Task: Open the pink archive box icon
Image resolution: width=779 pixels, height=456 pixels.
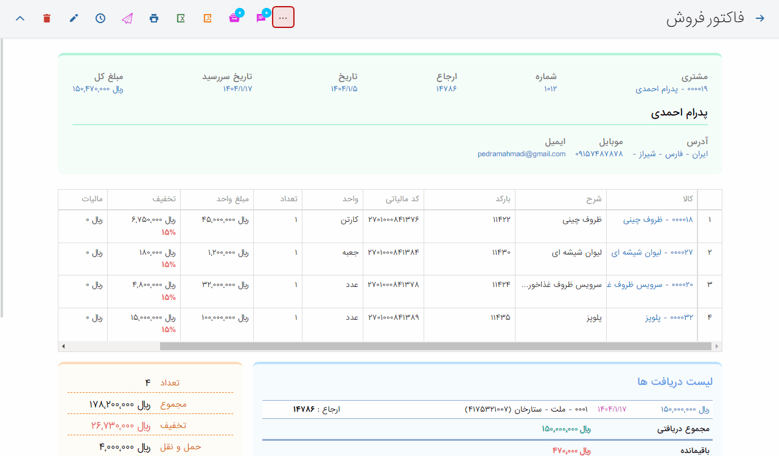Action: coord(234,18)
